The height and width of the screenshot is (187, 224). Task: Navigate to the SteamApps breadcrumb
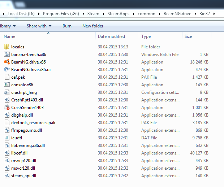tap(119, 14)
